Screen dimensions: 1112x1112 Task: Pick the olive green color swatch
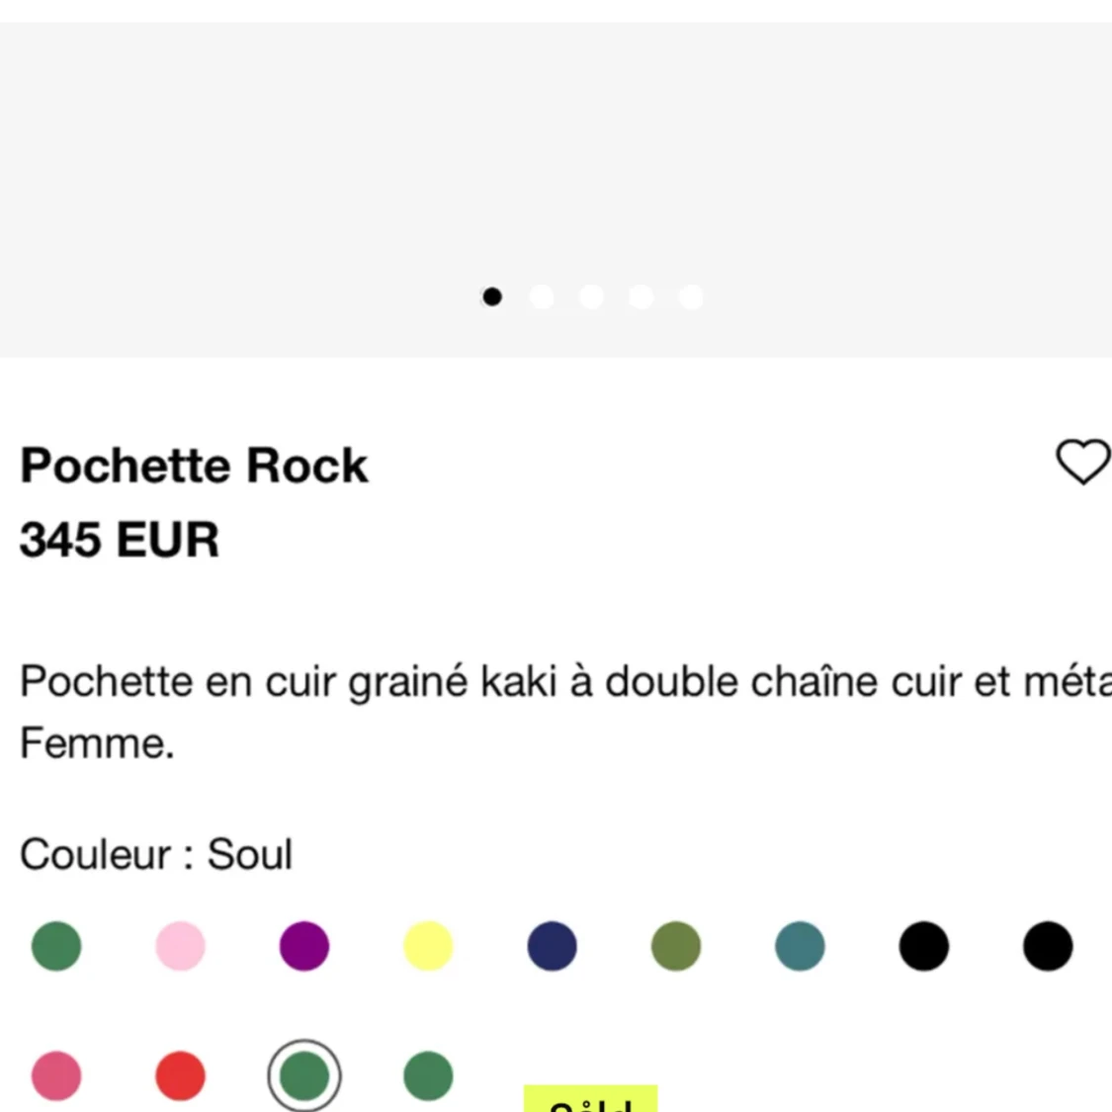pos(676,946)
